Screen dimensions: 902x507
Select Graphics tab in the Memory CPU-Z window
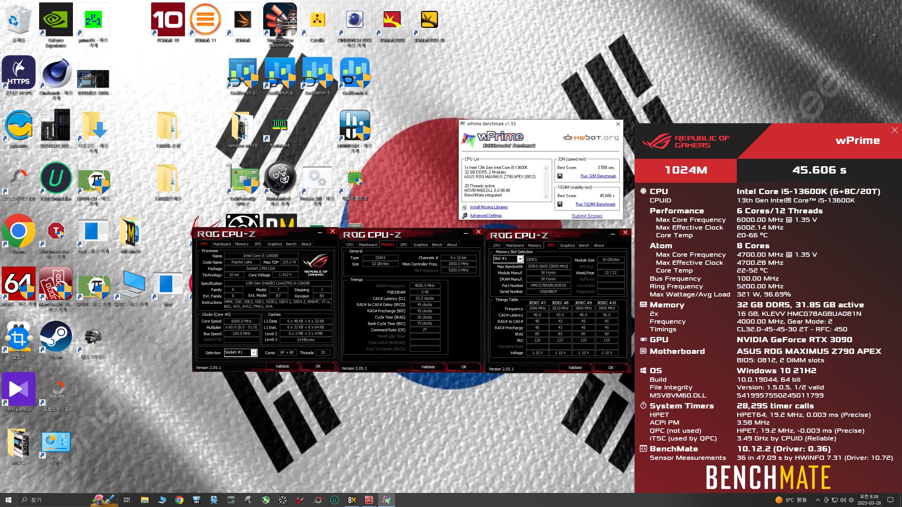tap(420, 245)
